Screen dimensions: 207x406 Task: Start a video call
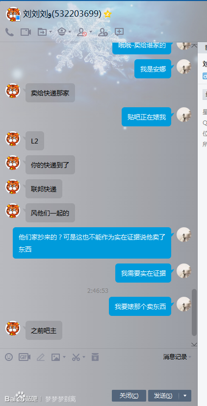pyautogui.click(x=26, y=32)
